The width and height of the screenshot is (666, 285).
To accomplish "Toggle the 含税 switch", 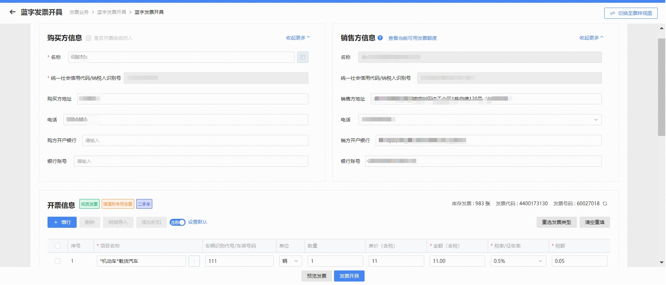I will [x=177, y=222].
